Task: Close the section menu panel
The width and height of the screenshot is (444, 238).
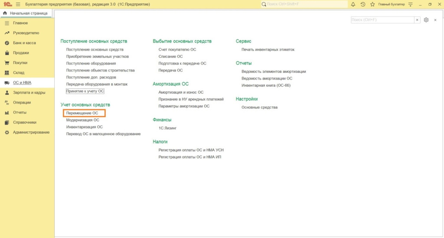Action: coord(435,20)
